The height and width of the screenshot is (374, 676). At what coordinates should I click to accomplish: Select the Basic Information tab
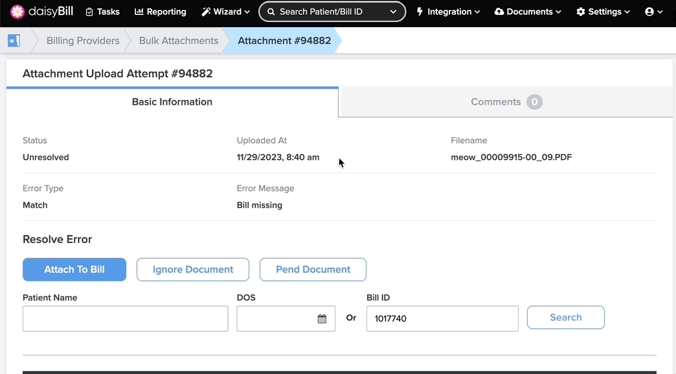tap(172, 102)
